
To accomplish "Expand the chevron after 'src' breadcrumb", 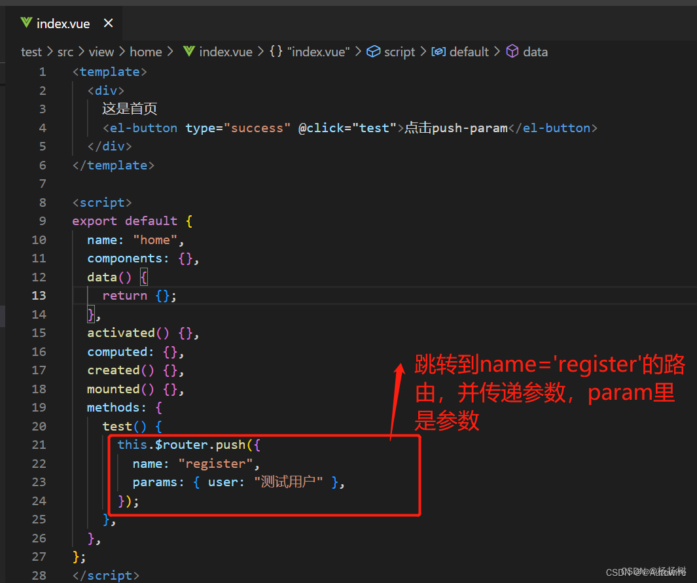I will pos(81,52).
